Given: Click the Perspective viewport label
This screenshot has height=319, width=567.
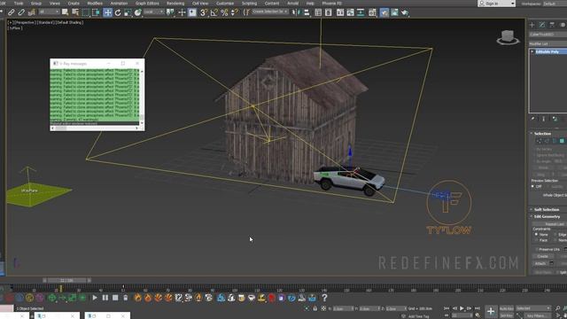Looking at the screenshot, I should [x=25, y=22].
